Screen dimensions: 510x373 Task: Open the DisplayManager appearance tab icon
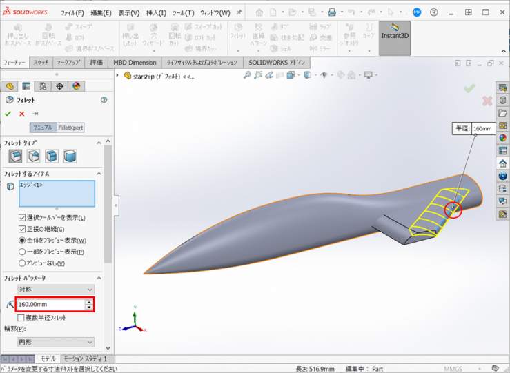click(x=76, y=86)
